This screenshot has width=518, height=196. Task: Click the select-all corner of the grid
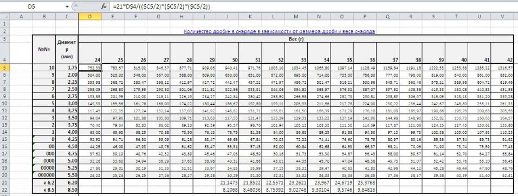[x=5, y=17]
